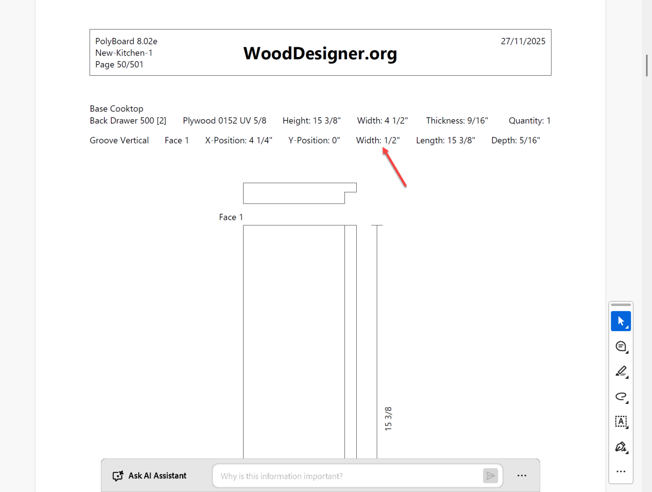Image resolution: width=652 pixels, height=492 pixels.
Task: Click the 'Page 50/501' header text
Action: click(119, 64)
